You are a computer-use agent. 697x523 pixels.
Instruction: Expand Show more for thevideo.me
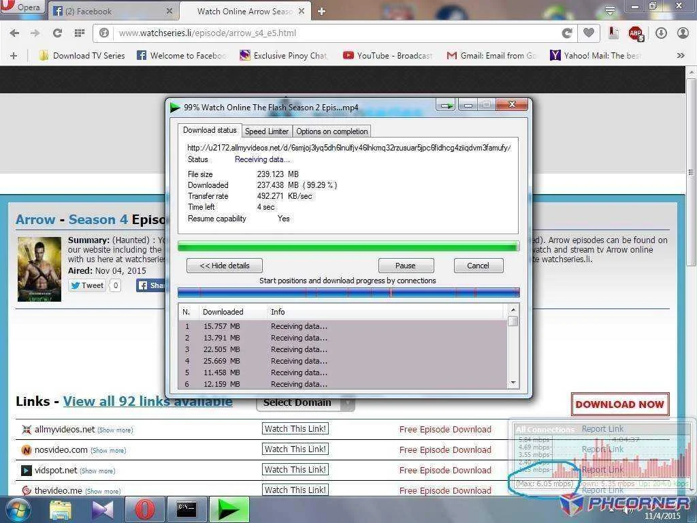[103, 492]
